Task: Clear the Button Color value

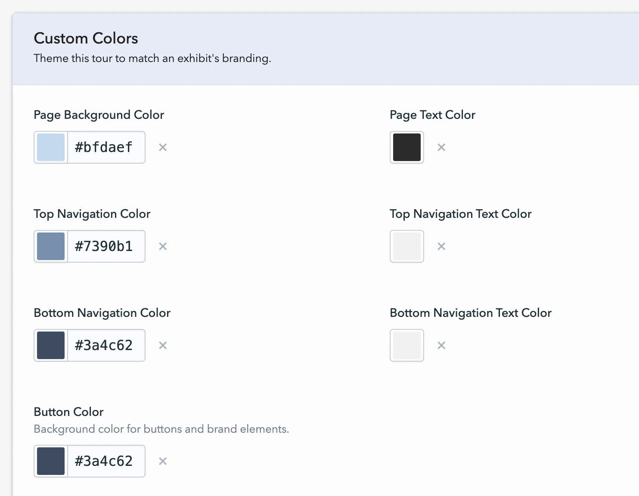Action: point(163,461)
